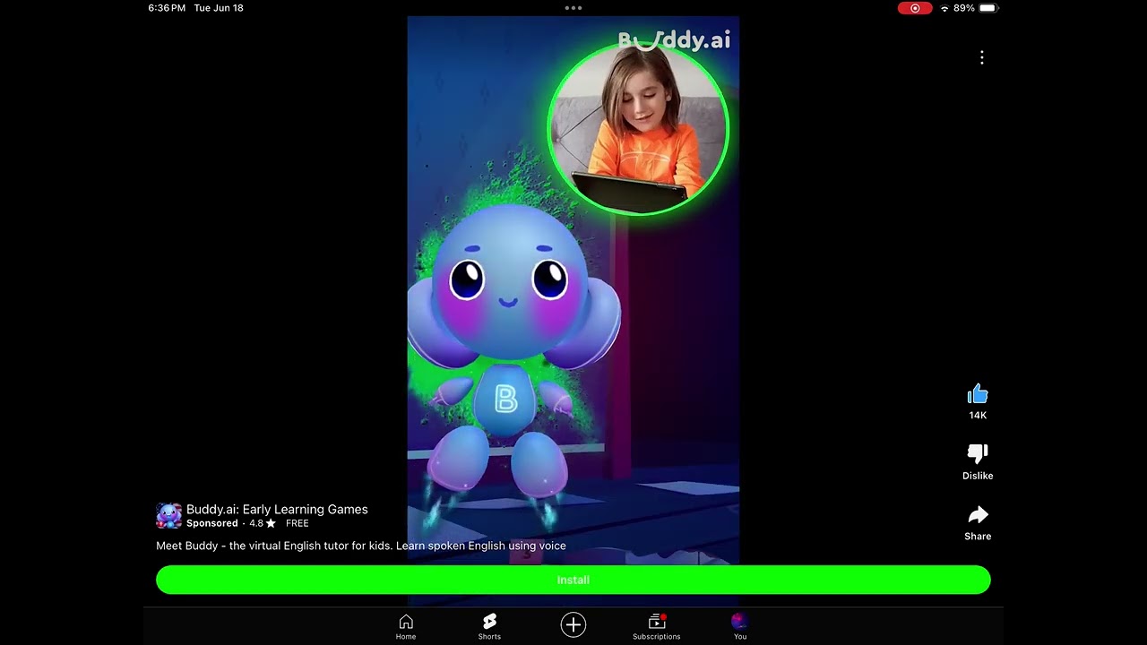This screenshot has width=1147, height=645.
Task: Tap the Sponsored label
Action: tap(212, 523)
